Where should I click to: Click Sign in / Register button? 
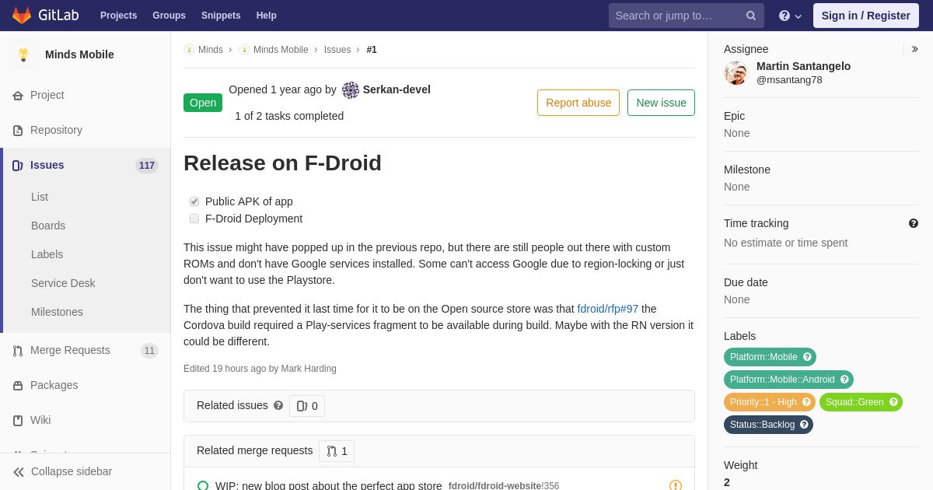click(865, 16)
